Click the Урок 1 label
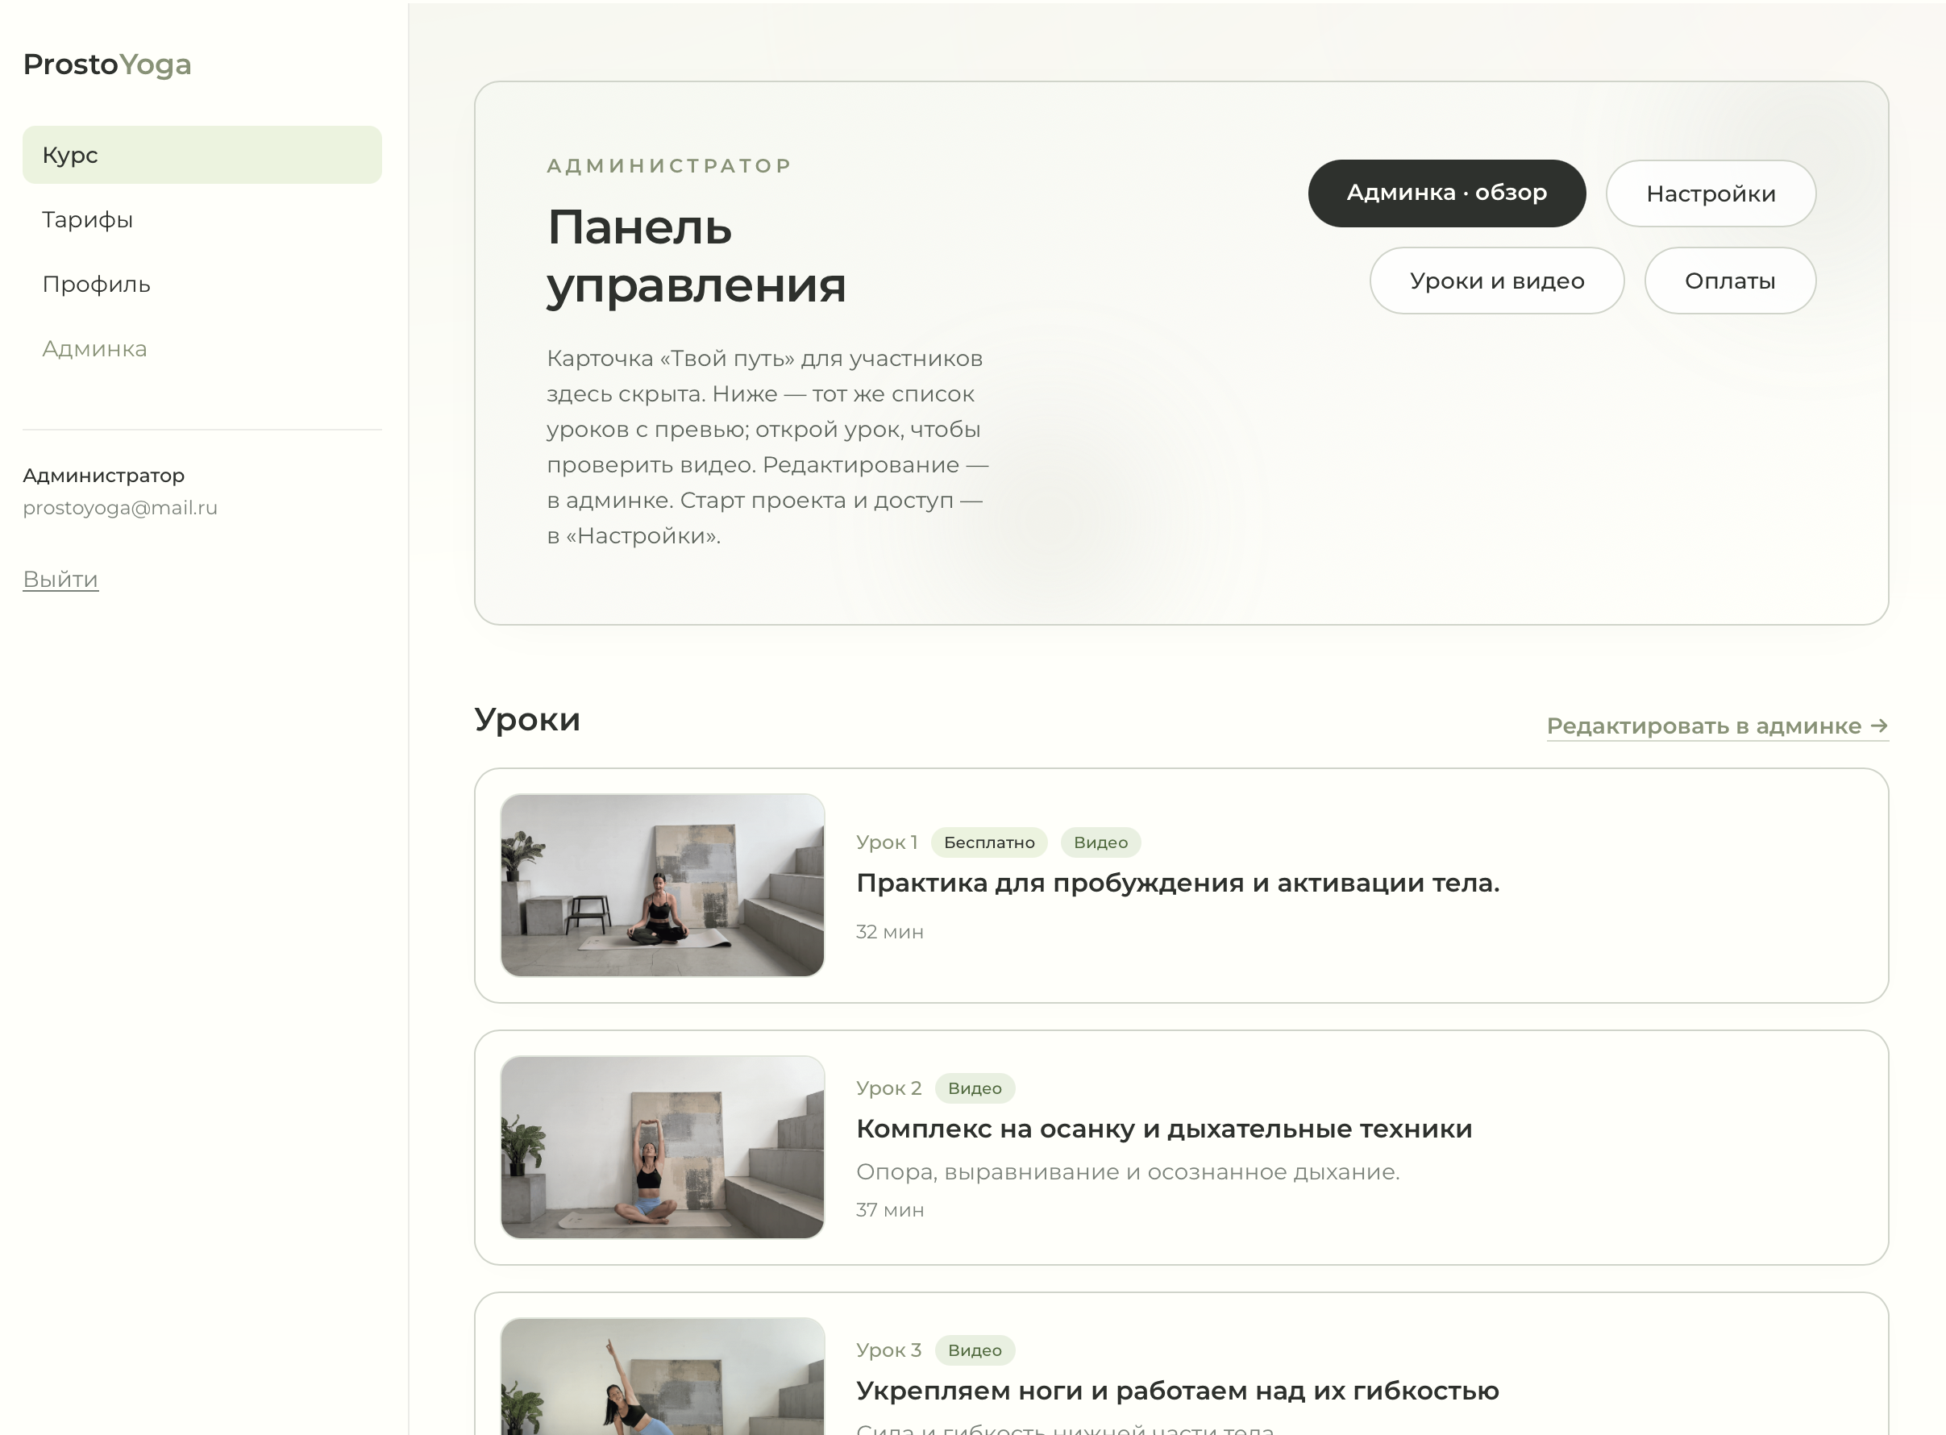 coord(886,842)
